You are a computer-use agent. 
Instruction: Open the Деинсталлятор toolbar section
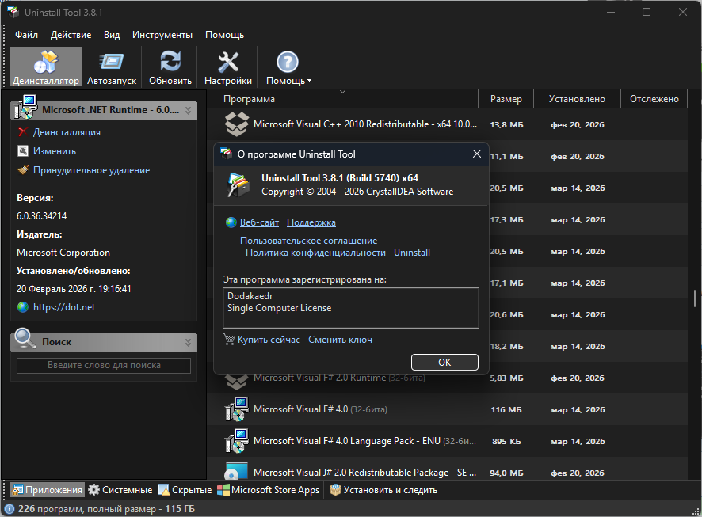pyautogui.click(x=46, y=67)
